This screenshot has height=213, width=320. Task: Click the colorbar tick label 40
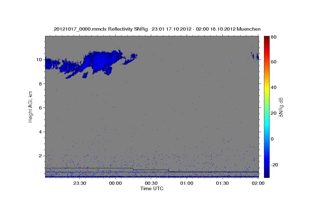click(x=273, y=87)
